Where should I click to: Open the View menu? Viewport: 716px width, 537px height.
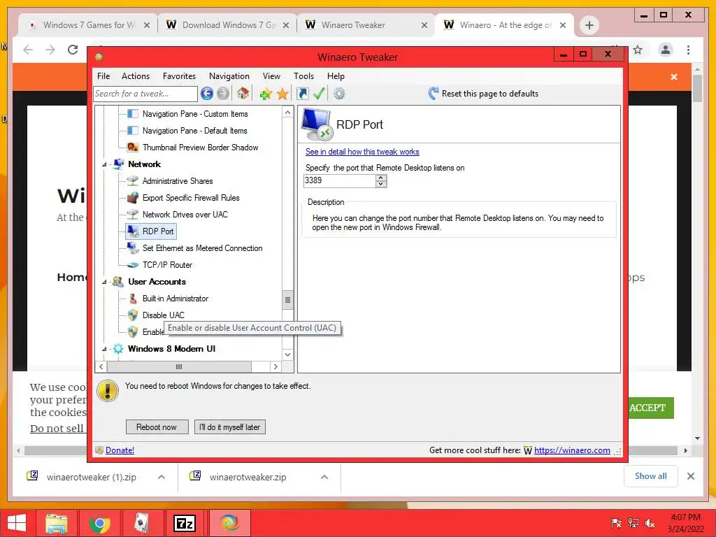271,76
